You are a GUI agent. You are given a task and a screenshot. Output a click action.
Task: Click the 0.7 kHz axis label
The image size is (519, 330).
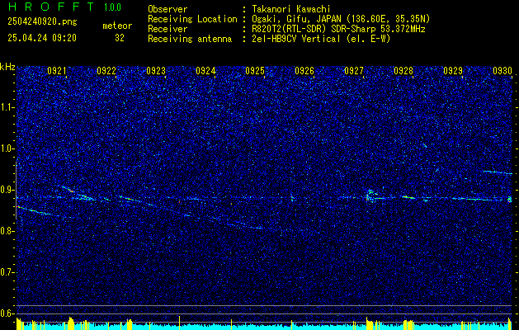[x=7, y=272]
